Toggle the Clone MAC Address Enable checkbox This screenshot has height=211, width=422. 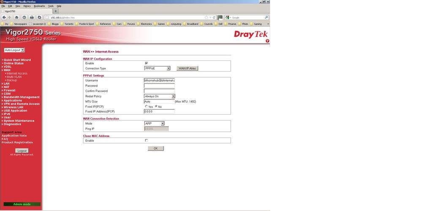point(147,140)
